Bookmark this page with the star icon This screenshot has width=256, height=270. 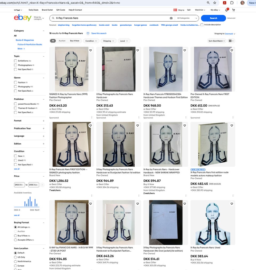point(215,3)
